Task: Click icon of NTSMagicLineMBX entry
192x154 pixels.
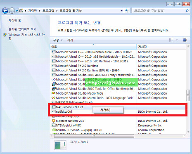Action: point(54,126)
